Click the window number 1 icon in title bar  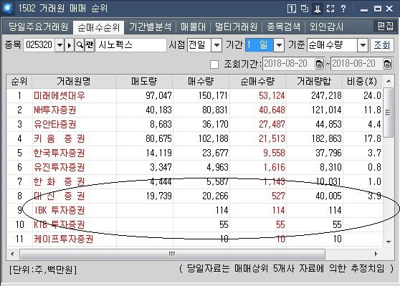tap(292, 9)
